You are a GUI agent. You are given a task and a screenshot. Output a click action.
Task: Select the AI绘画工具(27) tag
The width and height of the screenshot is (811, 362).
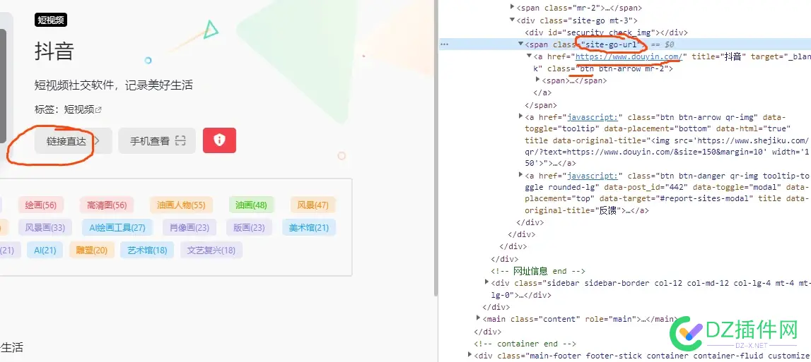click(x=117, y=227)
